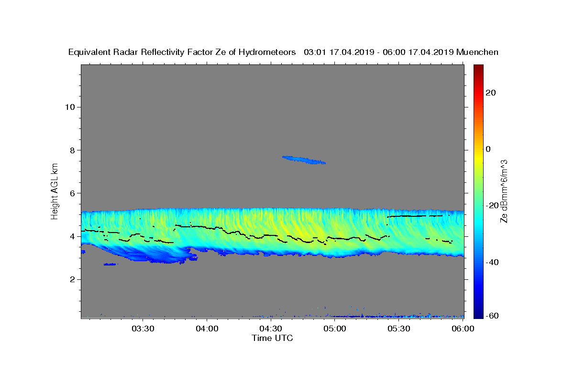The height and width of the screenshot is (382, 574).
Task: Click the 04:00 time tick label
Action: [207, 329]
